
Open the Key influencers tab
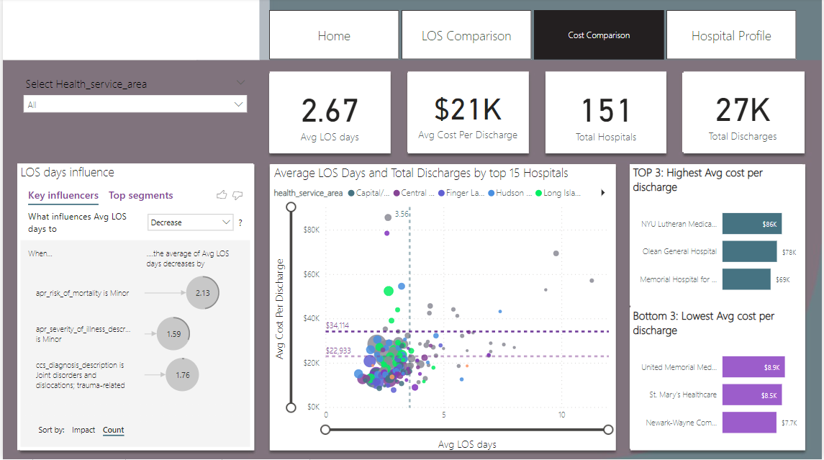pyautogui.click(x=63, y=195)
